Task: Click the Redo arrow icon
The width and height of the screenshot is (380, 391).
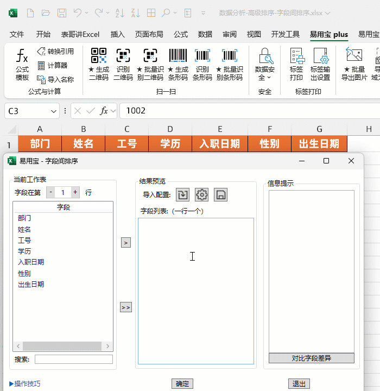Action: (99, 12)
